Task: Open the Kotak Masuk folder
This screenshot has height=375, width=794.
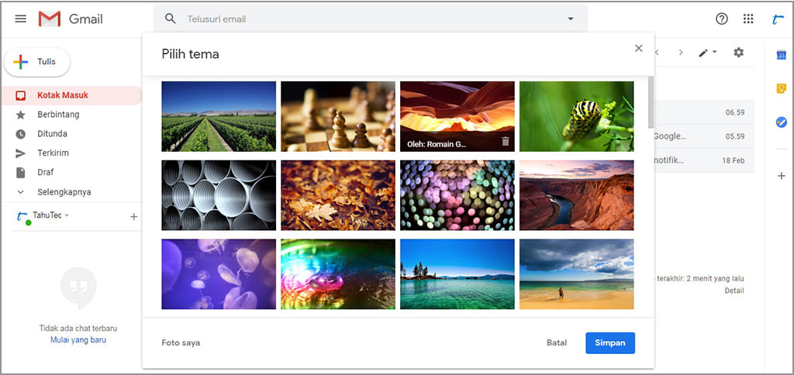Action: (x=62, y=95)
